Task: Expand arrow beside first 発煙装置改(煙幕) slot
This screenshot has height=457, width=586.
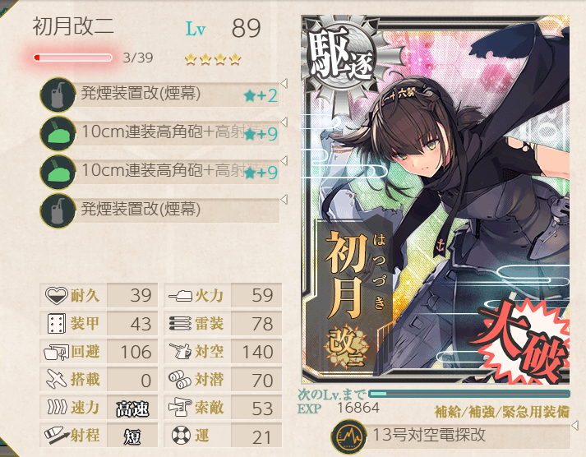Action: [x=284, y=83]
